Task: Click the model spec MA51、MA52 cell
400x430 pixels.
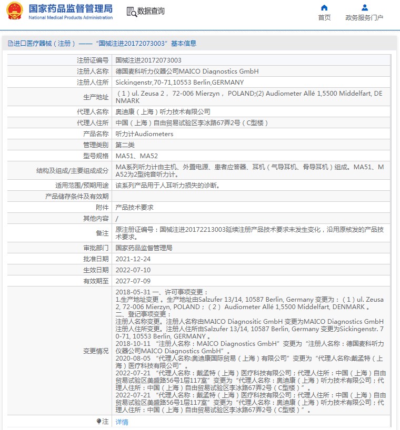Action: pos(136,156)
